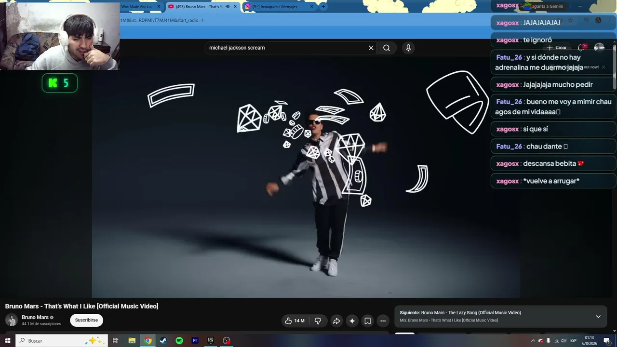Close the Bruno Mars YouTube tab

(x=235, y=7)
